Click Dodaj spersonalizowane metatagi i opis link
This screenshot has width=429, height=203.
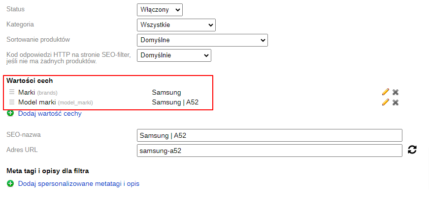[79, 184]
